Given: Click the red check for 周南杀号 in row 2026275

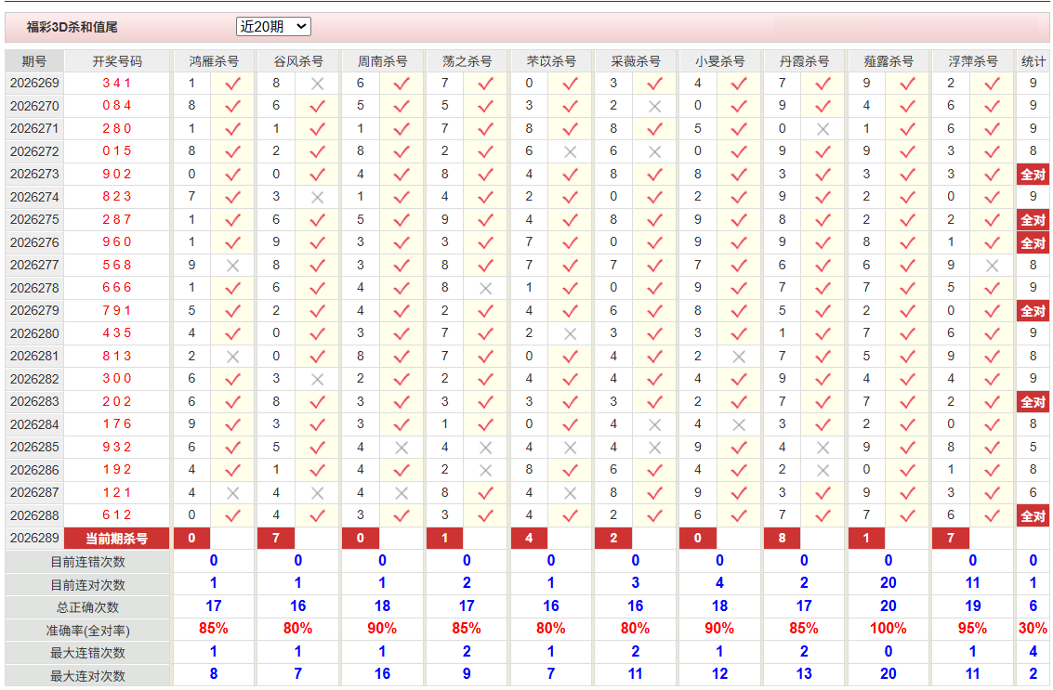Looking at the screenshot, I should tap(401, 219).
